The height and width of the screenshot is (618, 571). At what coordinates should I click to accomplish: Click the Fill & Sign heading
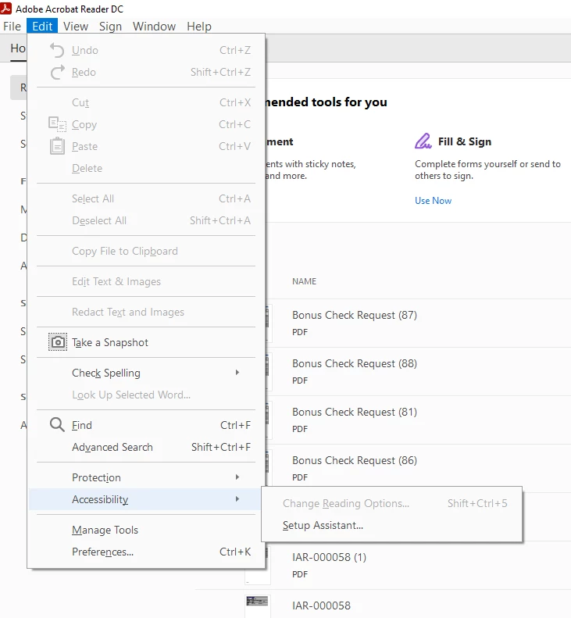(465, 141)
